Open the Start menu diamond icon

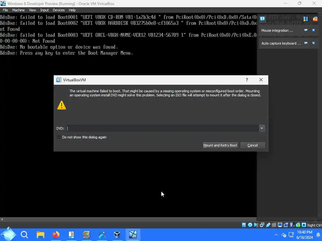coord(8,234)
